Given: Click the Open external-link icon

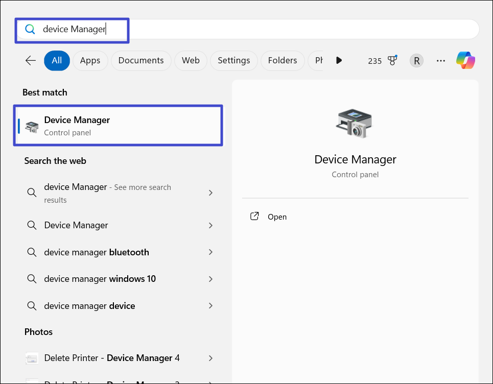Looking at the screenshot, I should click(x=254, y=217).
